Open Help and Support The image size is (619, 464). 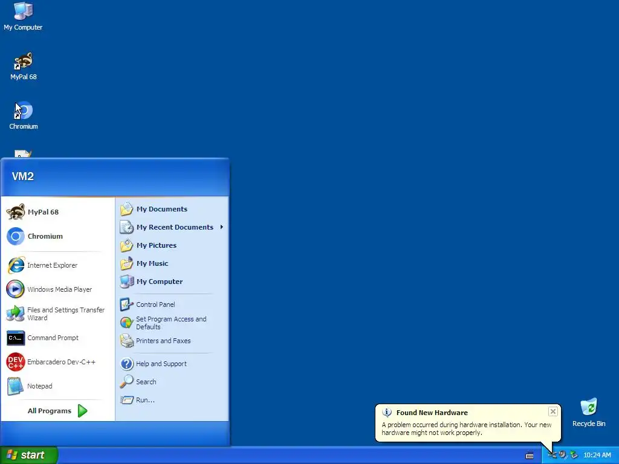point(172,364)
